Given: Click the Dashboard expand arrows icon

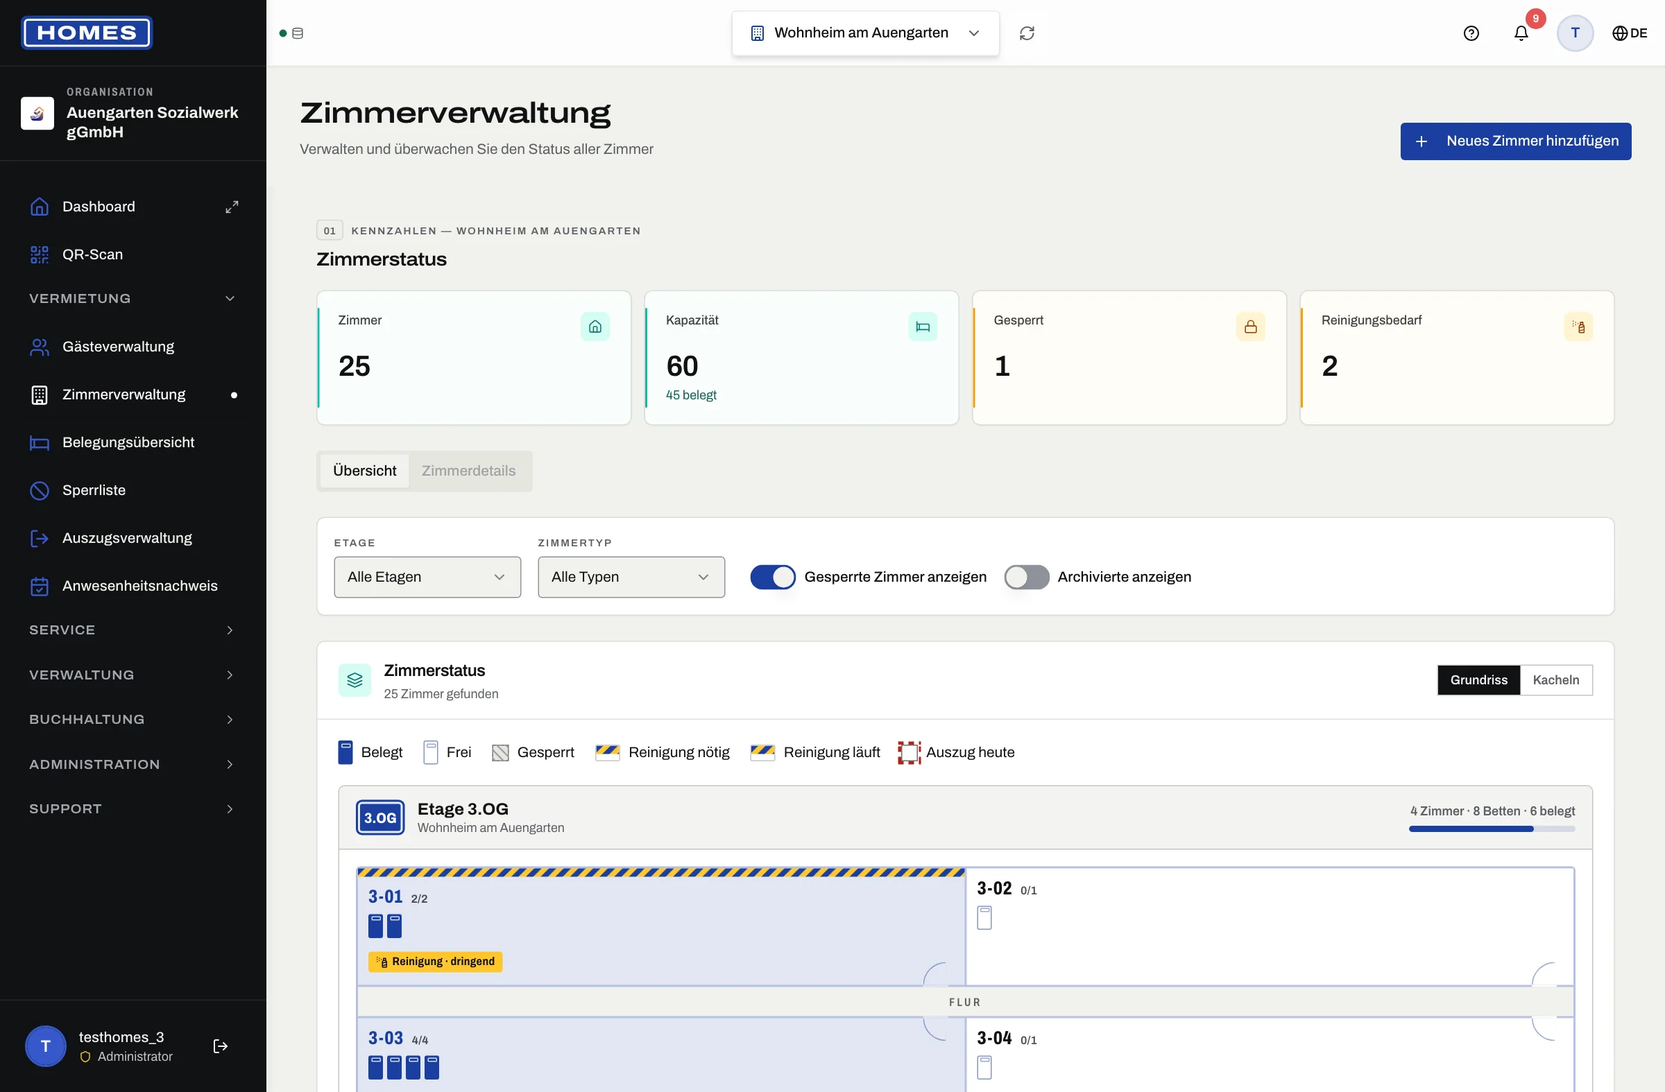Looking at the screenshot, I should tap(232, 207).
